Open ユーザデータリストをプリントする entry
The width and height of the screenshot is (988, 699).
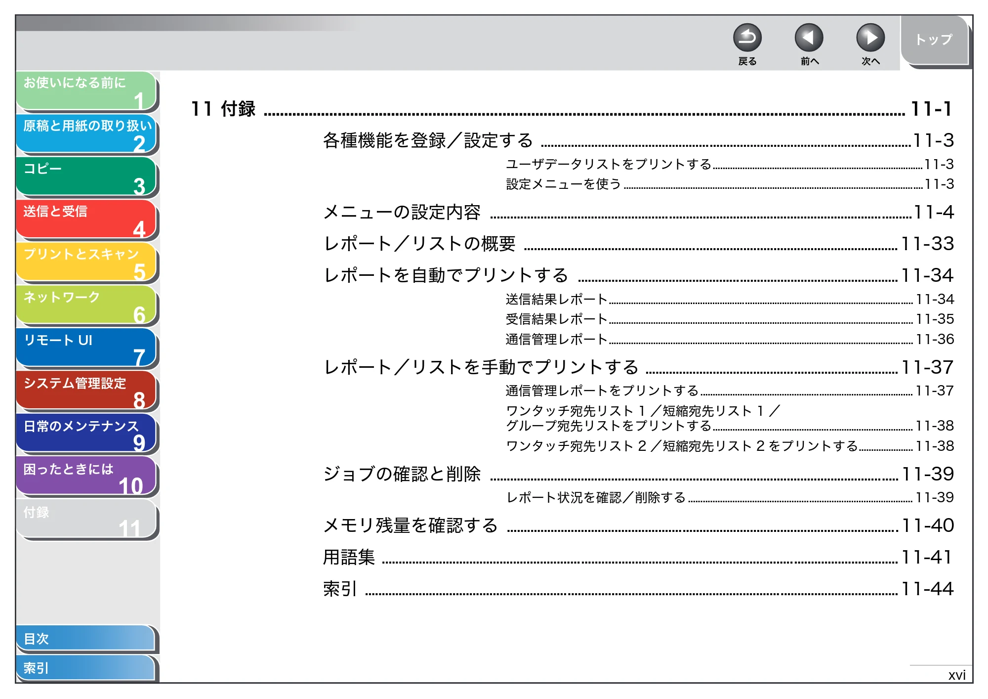click(x=730, y=164)
